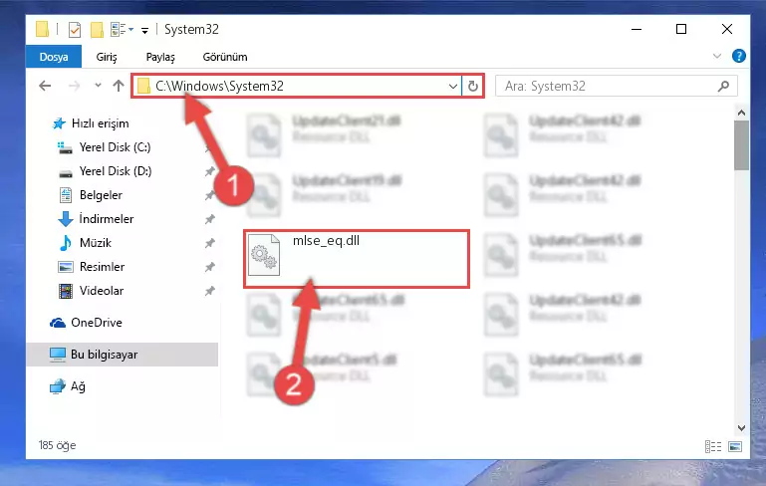Click the vertical scrollbar thumb
The image size is (766, 486).
[x=741, y=145]
